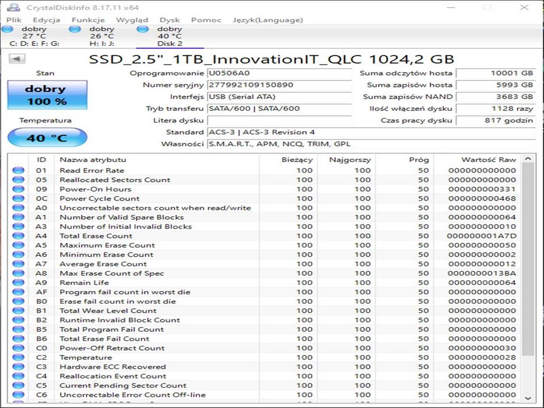Click the 40 °C temperature button

coord(47,138)
